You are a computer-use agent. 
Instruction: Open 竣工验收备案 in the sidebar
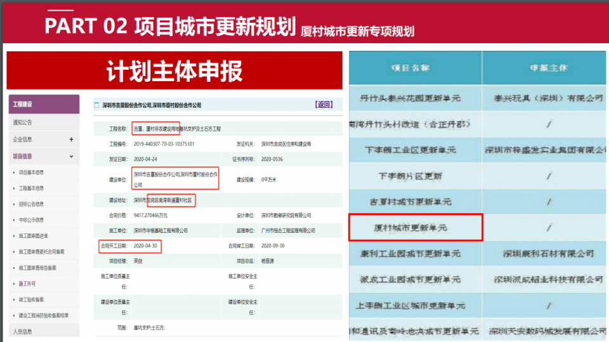click(32, 299)
